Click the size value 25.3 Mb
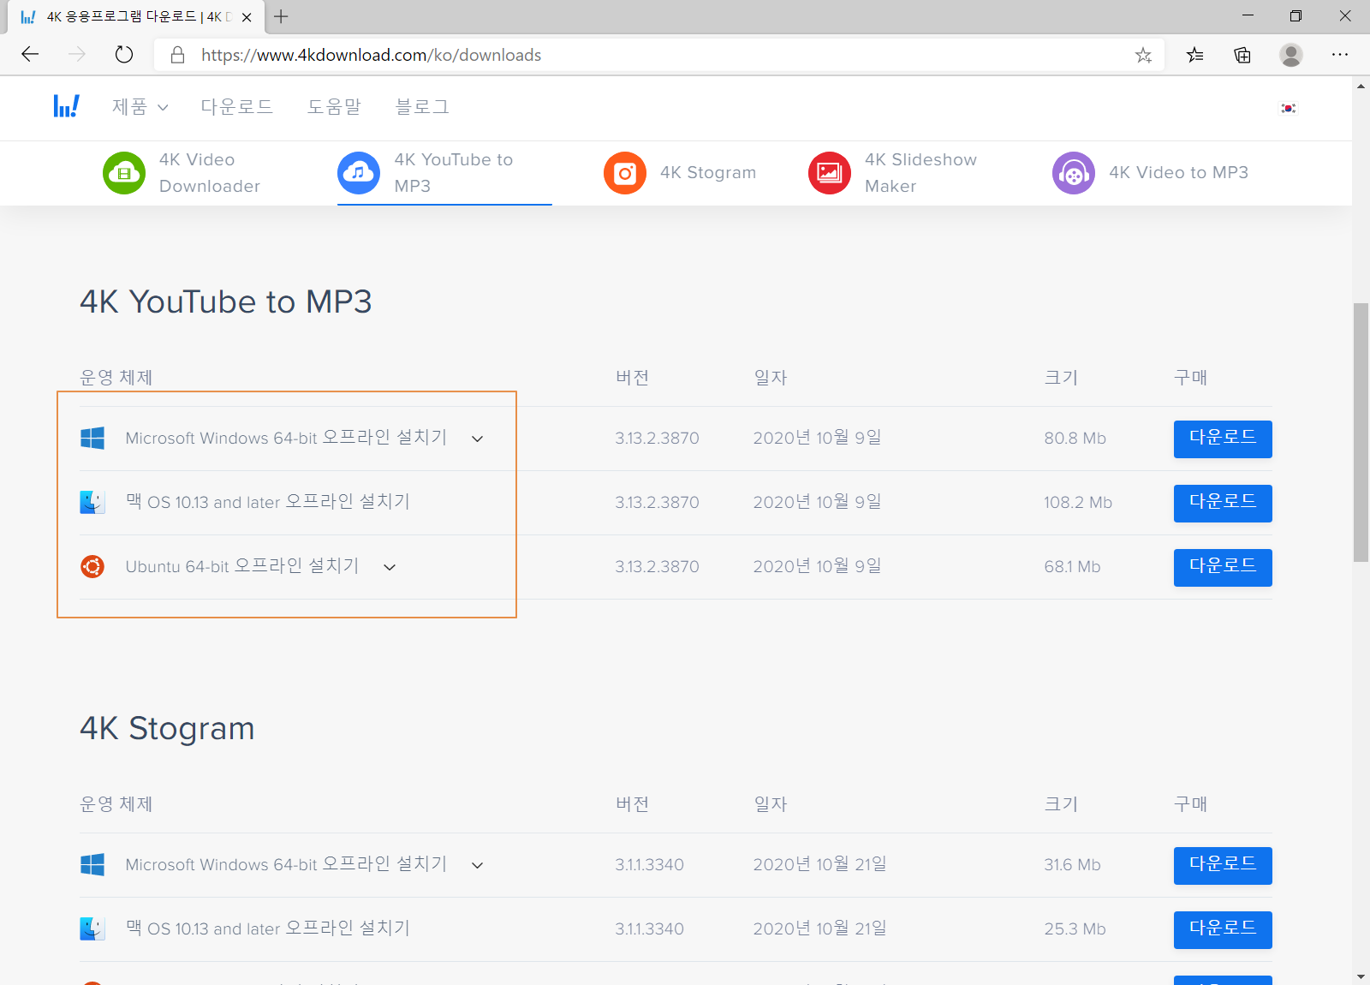 click(x=1075, y=929)
